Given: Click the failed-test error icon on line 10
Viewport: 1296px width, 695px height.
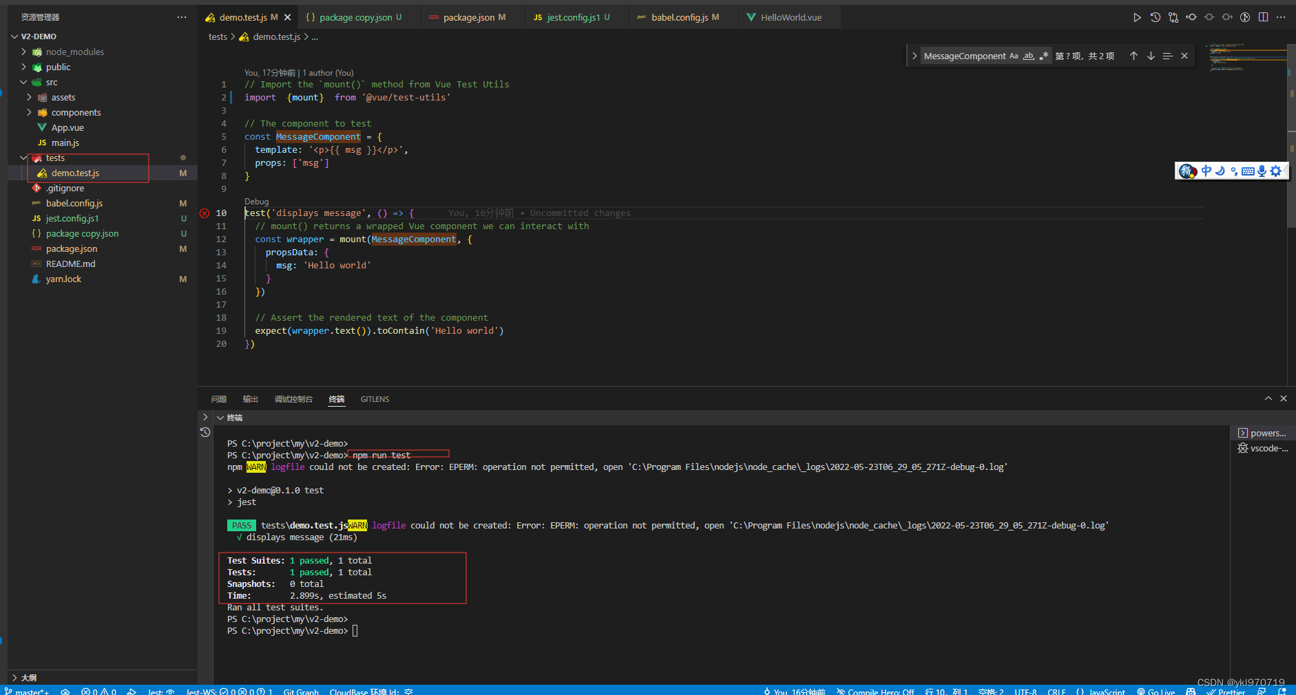Looking at the screenshot, I should point(205,213).
